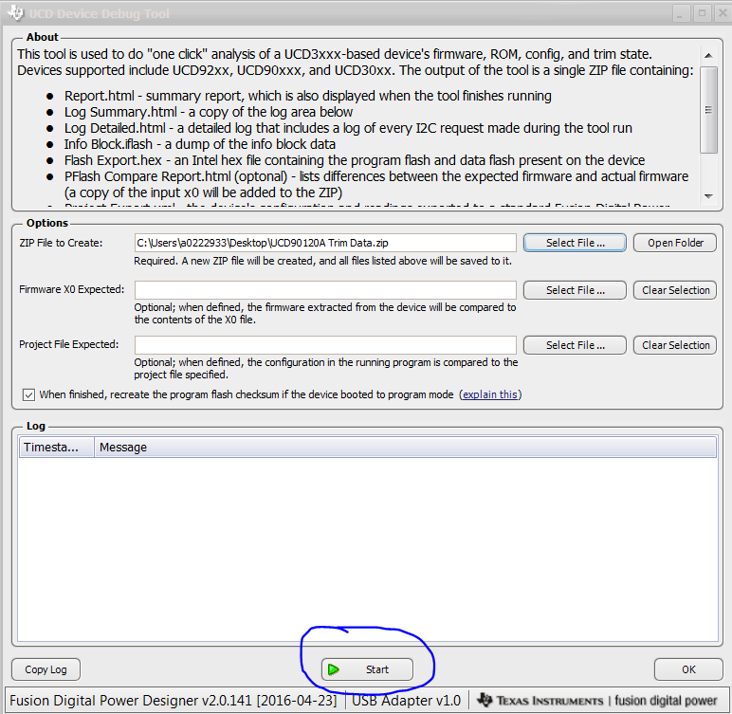This screenshot has width=732, height=714.
Task: Click the Project File Expected input field
Action: point(325,345)
